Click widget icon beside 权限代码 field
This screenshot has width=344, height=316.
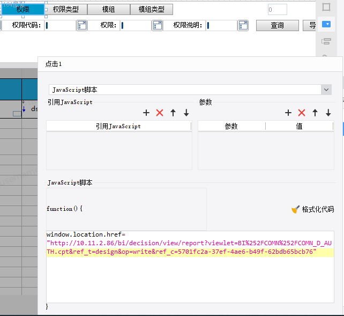click(82, 25)
